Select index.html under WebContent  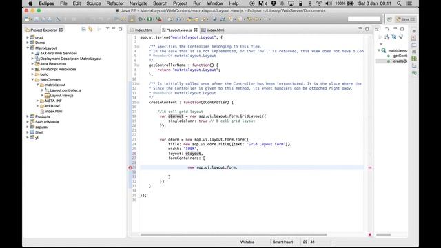pyautogui.click(x=54, y=112)
